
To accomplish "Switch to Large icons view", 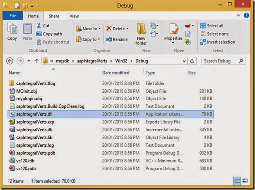I will [x=245, y=181].
